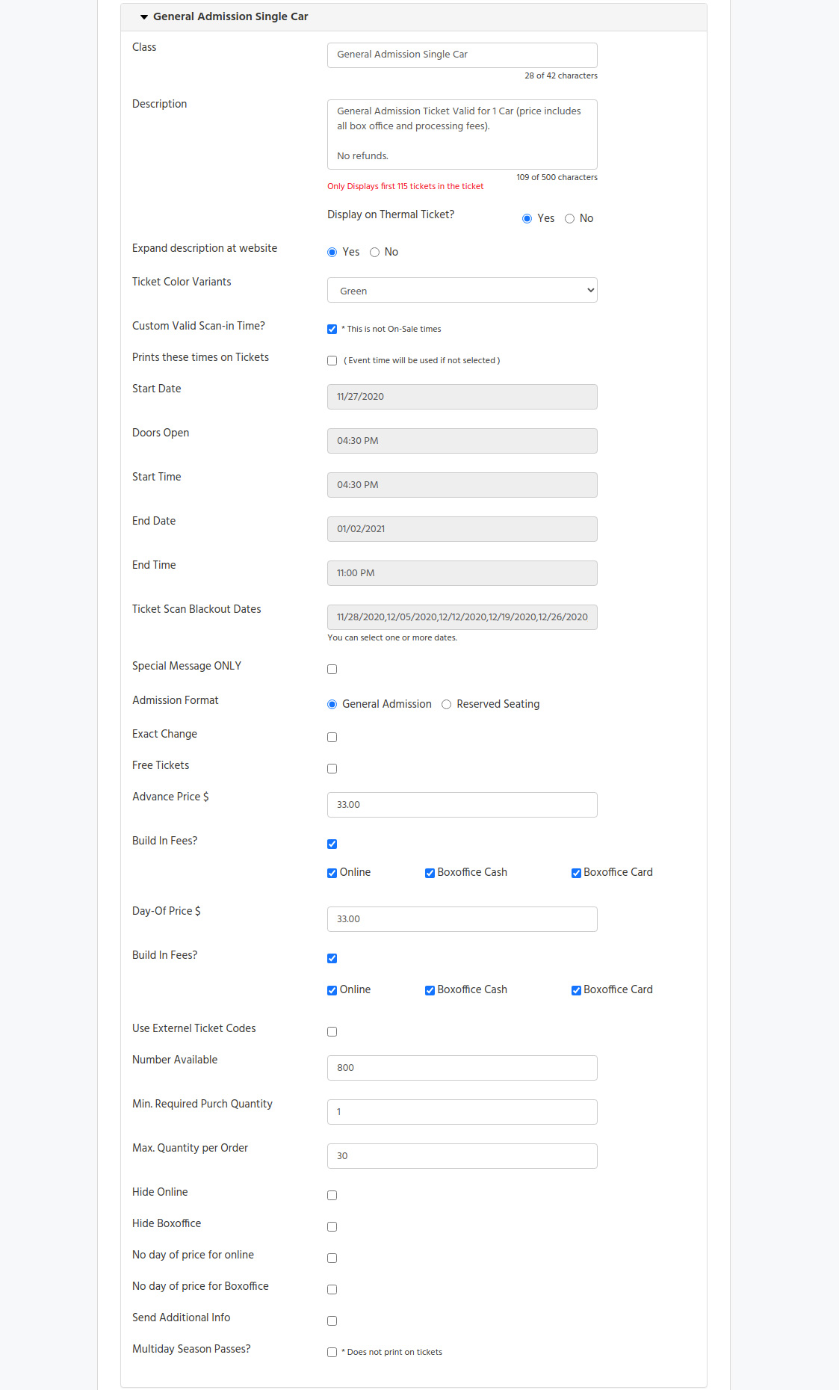Image resolution: width=839 pixels, height=1390 pixels.
Task: Open the Start Date field
Action: [x=462, y=397]
